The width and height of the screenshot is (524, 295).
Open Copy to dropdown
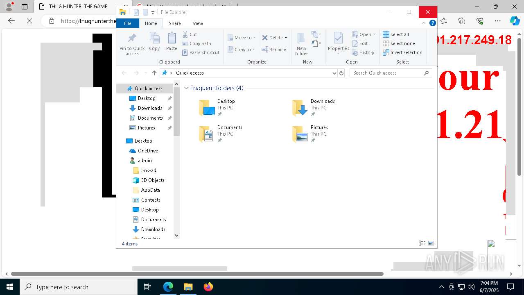pyautogui.click(x=242, y=50)
